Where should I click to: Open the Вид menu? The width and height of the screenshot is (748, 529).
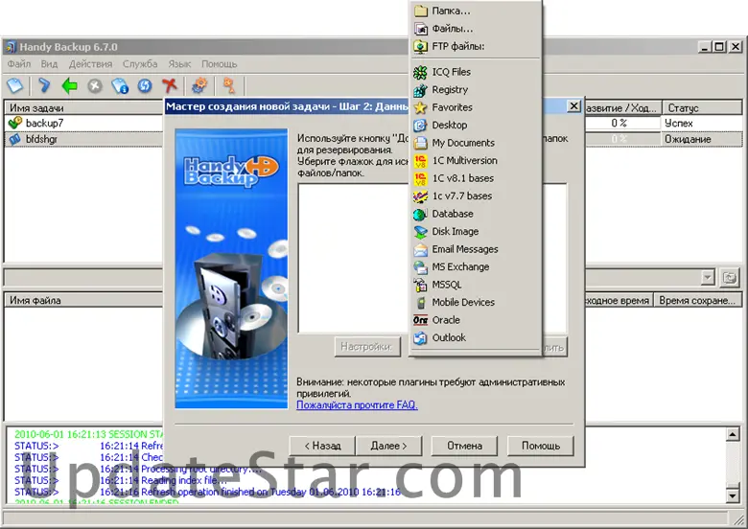click(49, 64)
